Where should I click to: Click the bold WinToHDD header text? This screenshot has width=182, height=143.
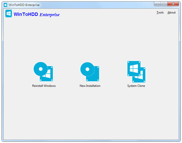26,14
